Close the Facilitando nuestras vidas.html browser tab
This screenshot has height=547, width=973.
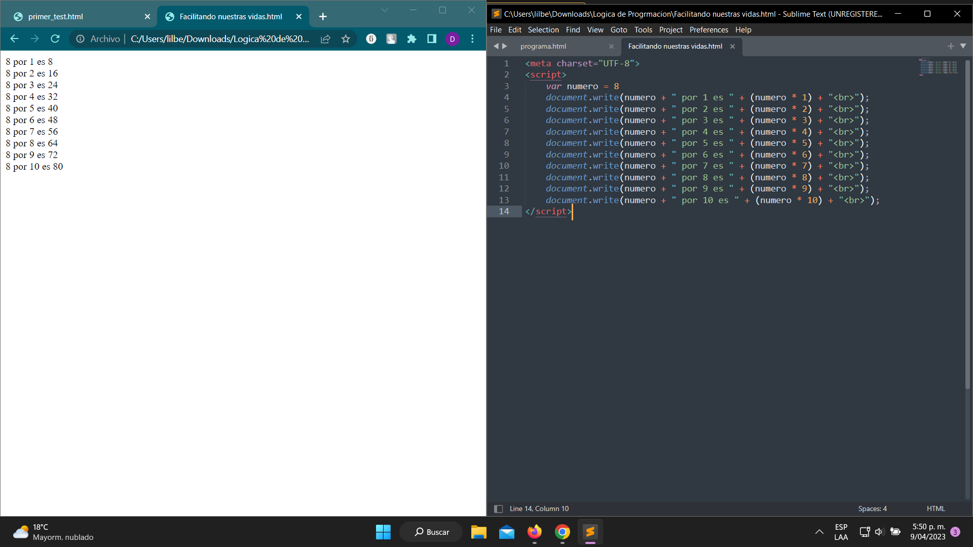pos(299,17)
